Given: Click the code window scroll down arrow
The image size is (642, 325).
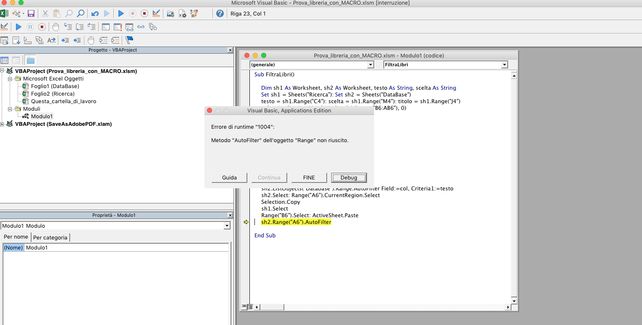Looking at the screenshot, I should [x=514, y=301].
